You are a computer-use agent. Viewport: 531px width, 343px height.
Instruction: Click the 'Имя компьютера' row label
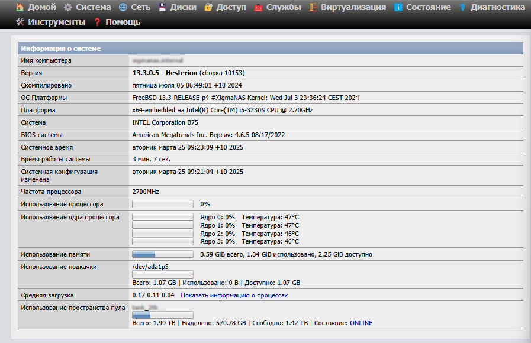(46, 60)
